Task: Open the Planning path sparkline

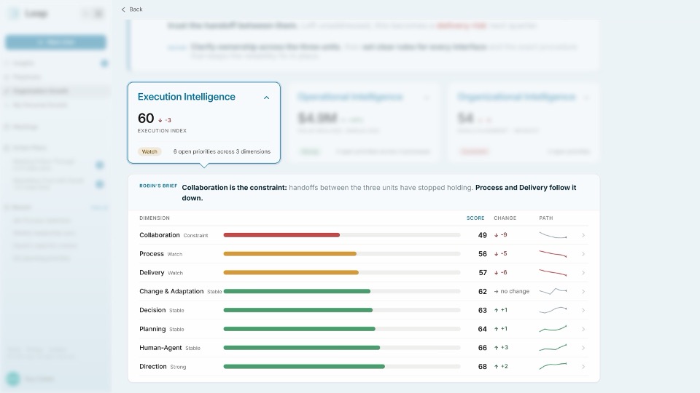Action: 553,329
